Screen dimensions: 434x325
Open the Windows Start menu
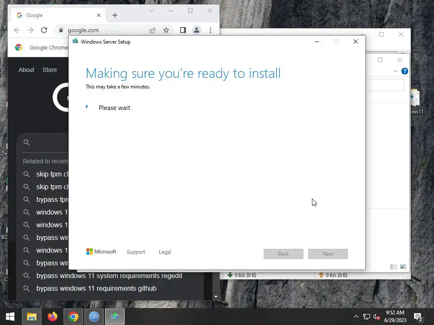[x=10, y=317]
